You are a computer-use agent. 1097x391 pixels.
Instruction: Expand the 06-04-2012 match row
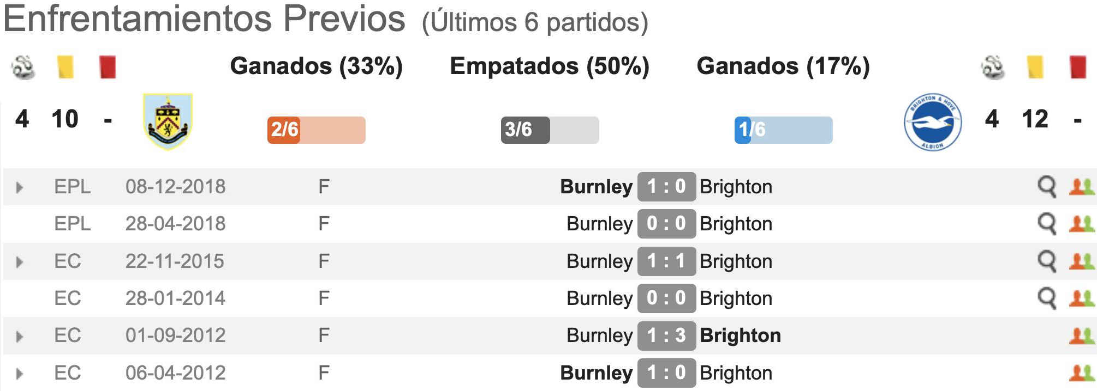(20, 374)
